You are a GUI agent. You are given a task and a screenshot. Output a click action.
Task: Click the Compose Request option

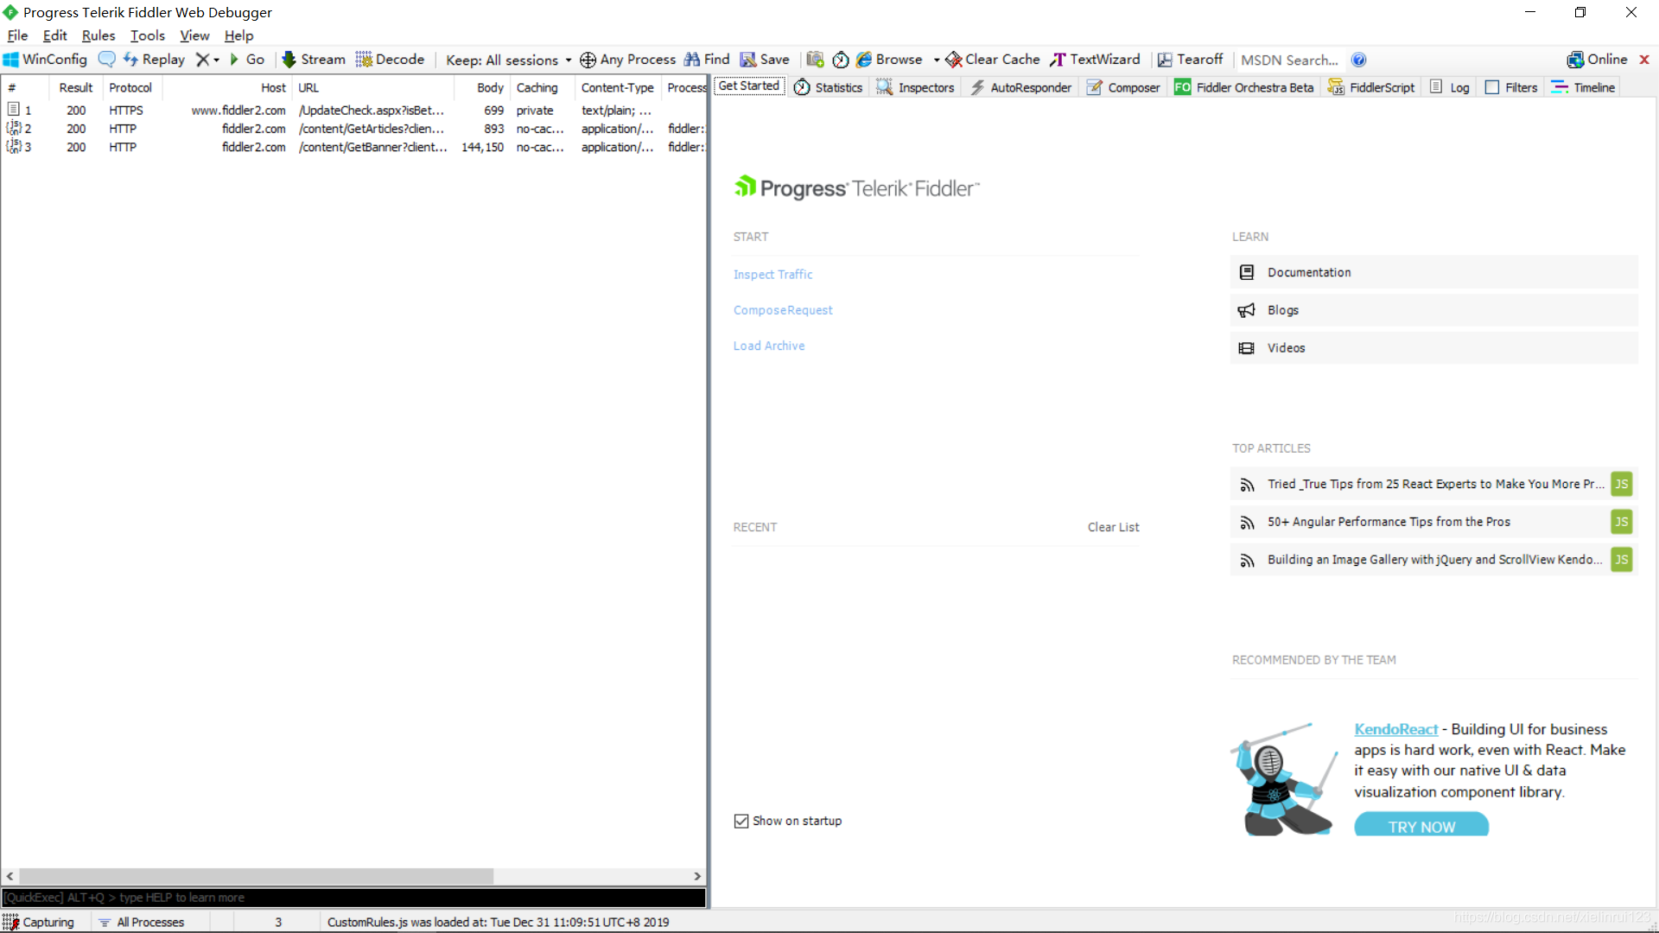[783, 310]
